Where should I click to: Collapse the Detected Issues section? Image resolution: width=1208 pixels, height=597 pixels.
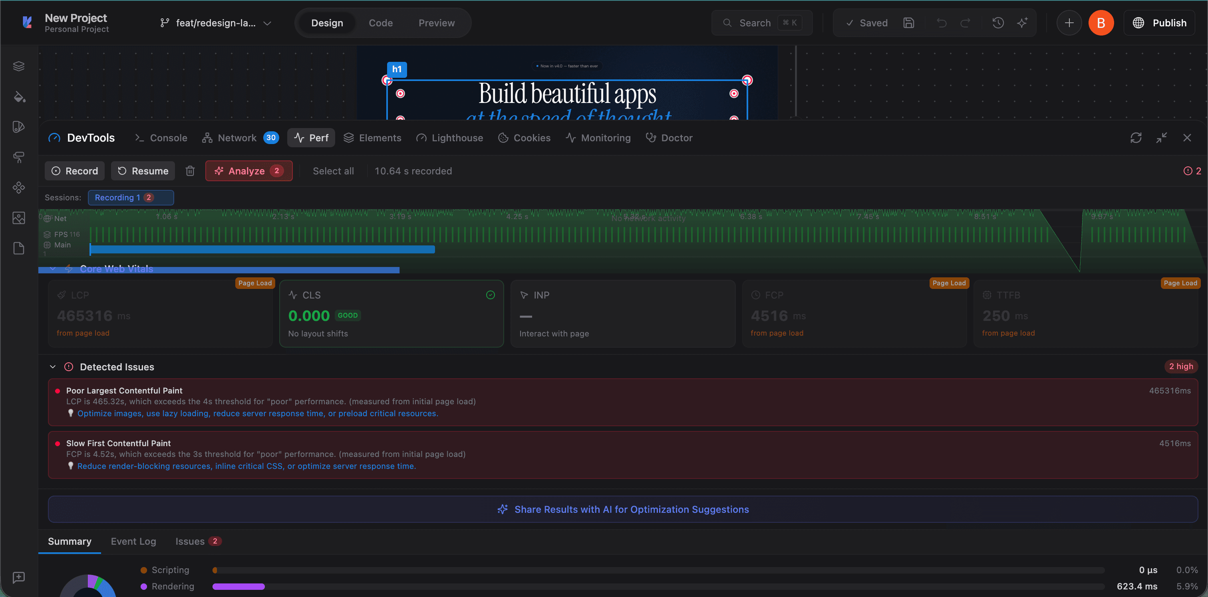tap(52, 367)
